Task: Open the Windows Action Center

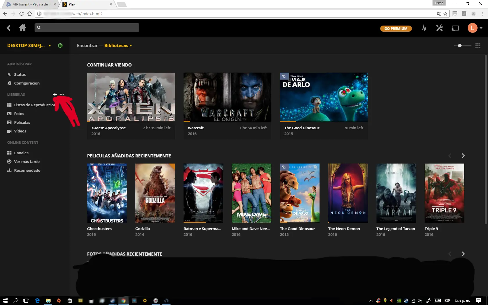Action: pos(478,301)
